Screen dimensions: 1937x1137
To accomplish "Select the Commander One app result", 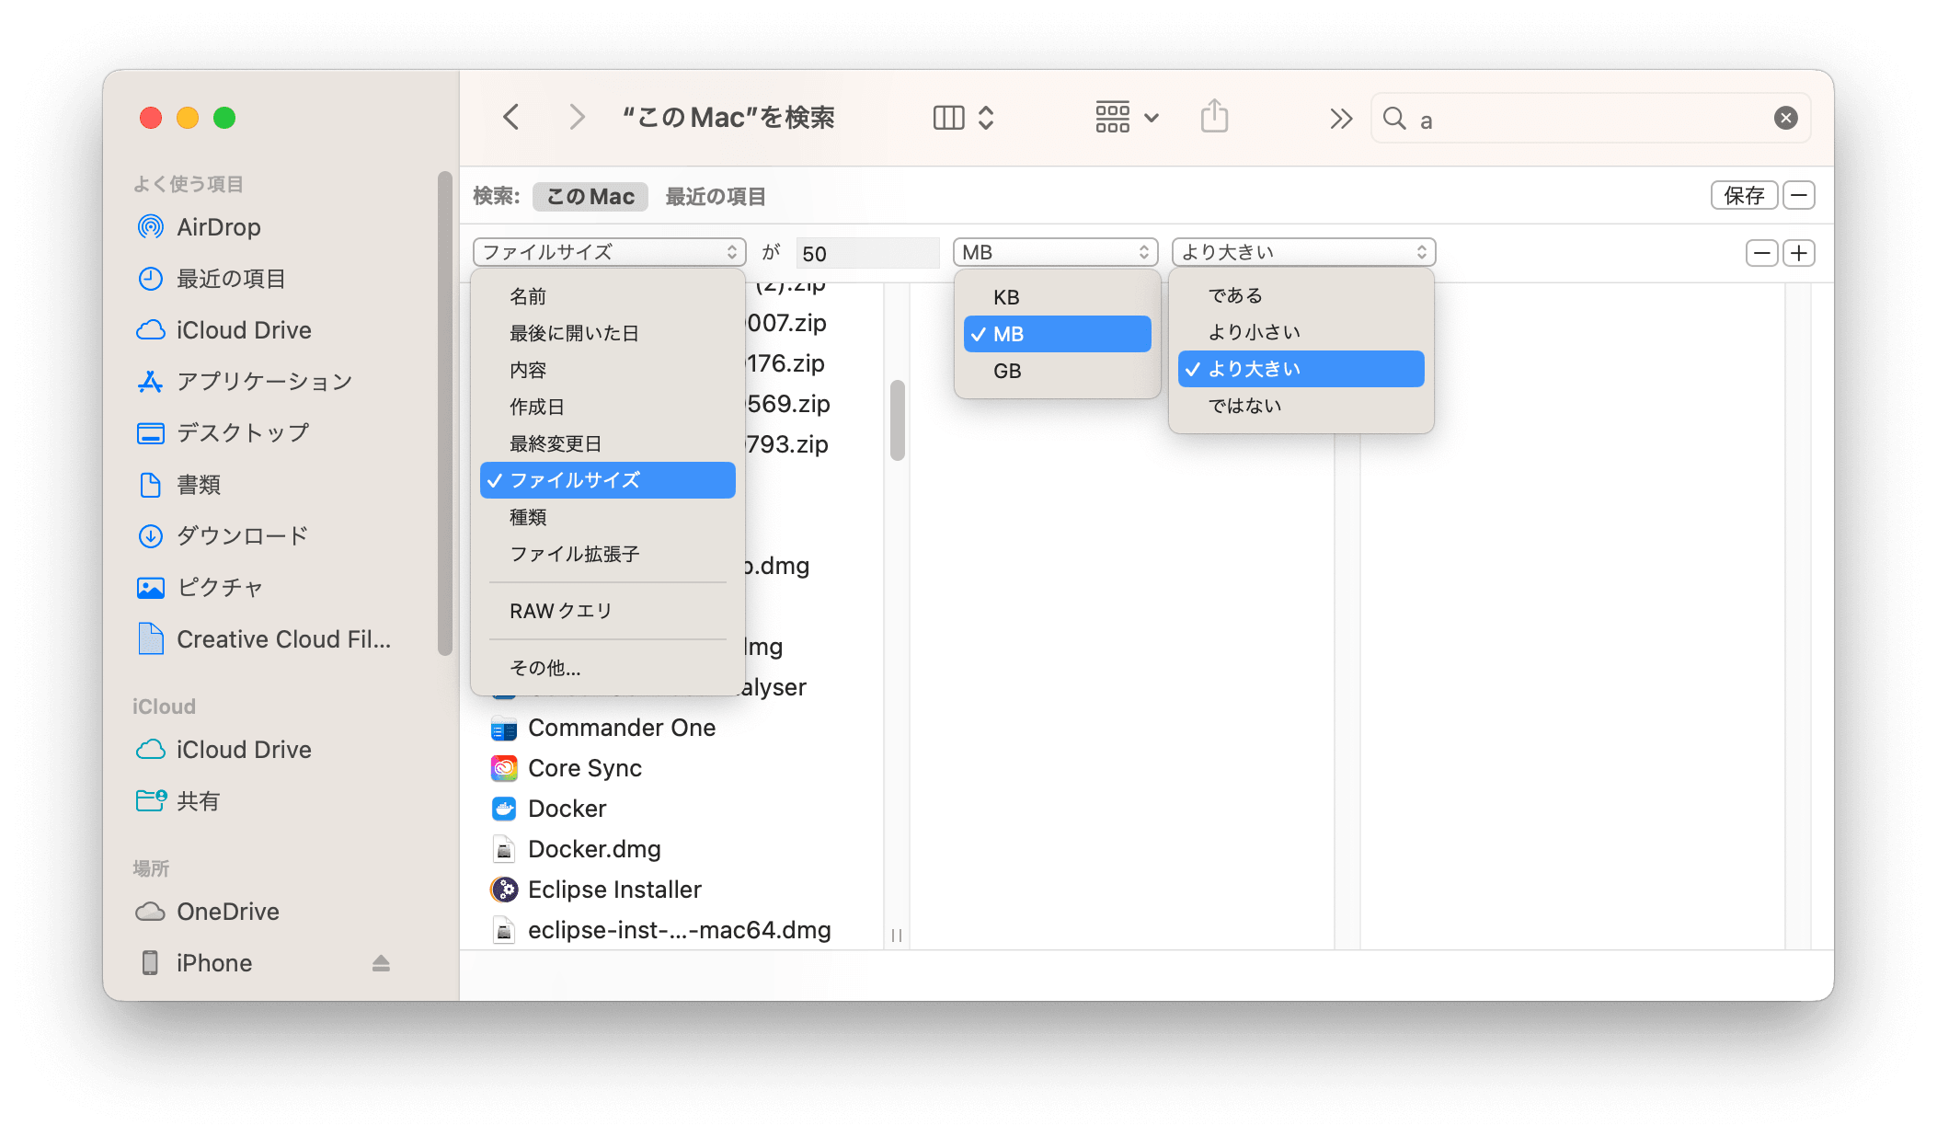I will coord(621,728).
